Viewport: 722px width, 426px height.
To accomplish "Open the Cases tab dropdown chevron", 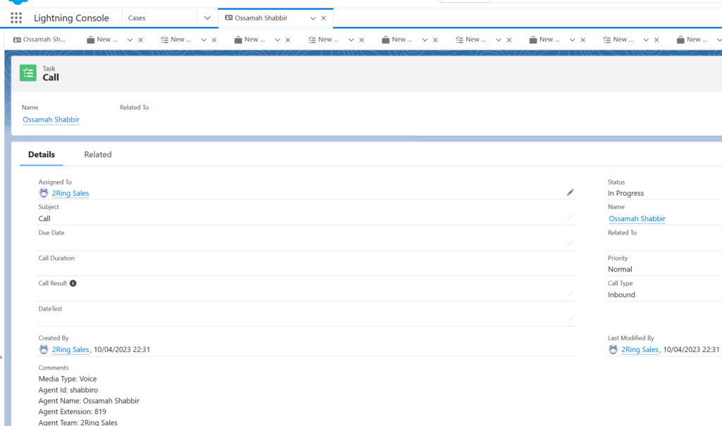I will pyautogui.click(x=207, y=18).
